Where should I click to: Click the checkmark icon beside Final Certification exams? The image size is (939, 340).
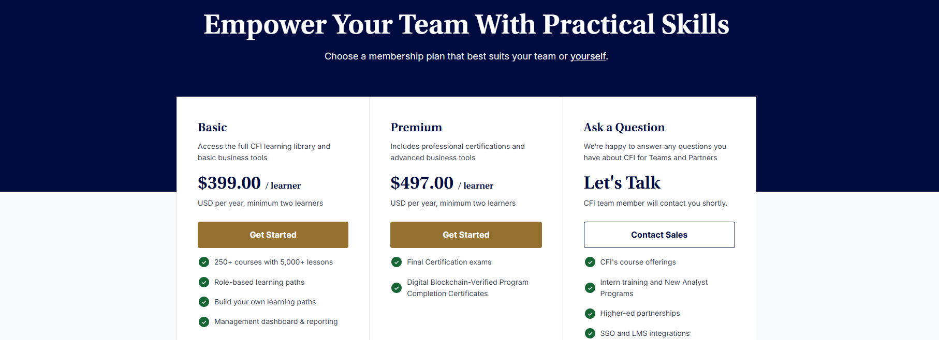coord(396,262)
